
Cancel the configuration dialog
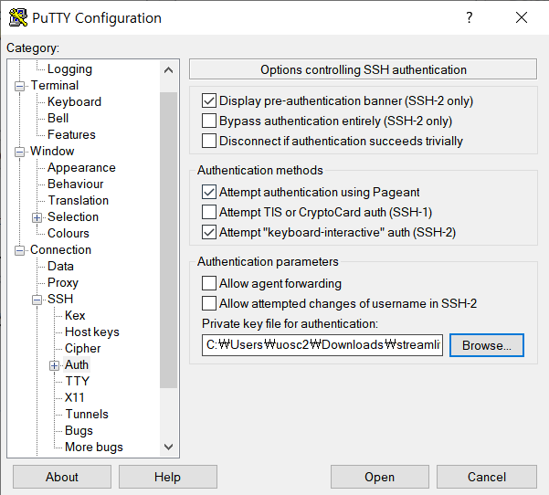[x=487, y=477]
